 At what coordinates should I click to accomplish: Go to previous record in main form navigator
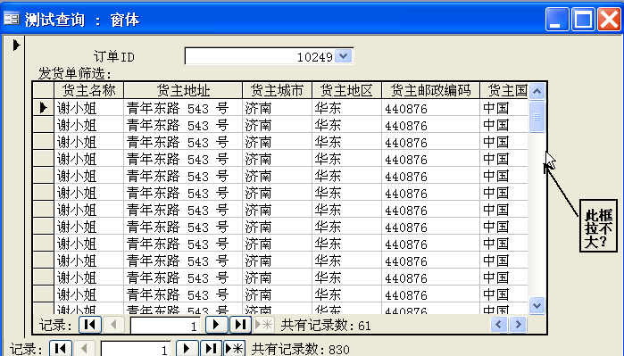pyautogui.click(x=84, y=349)
